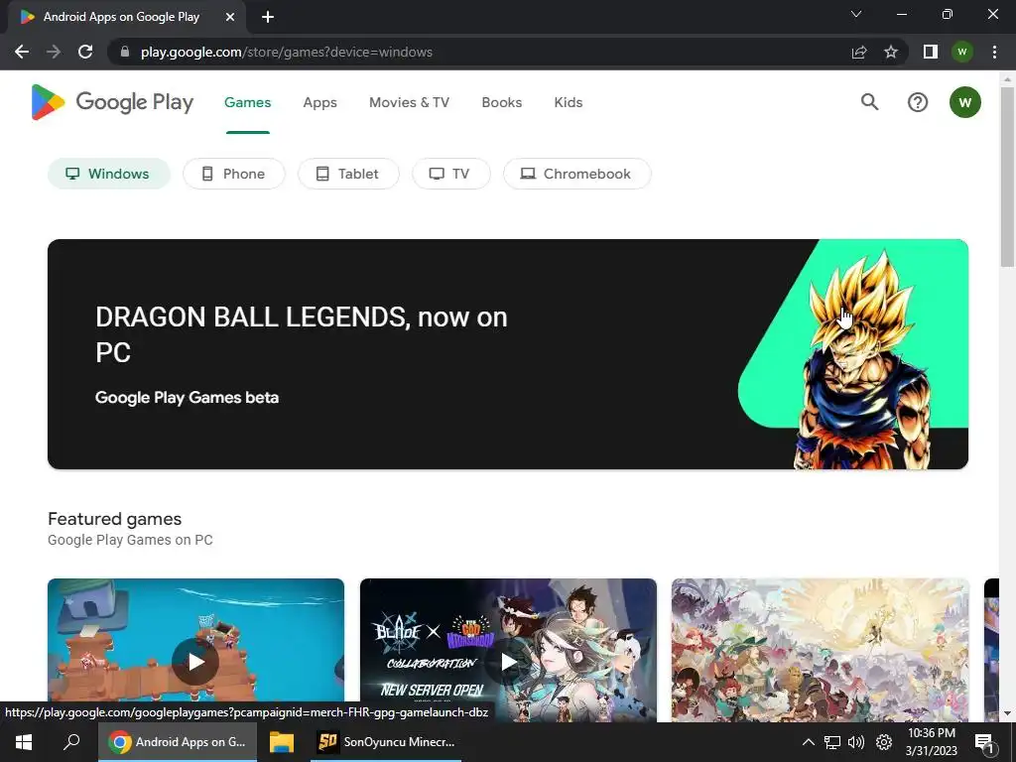
Task: Close the Android Apps on Google Play tab
Action: point(230,17)
